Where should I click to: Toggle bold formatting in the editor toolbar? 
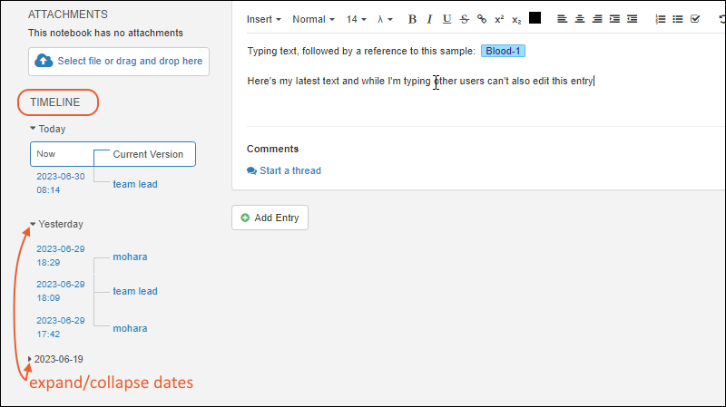pos(412,19)
